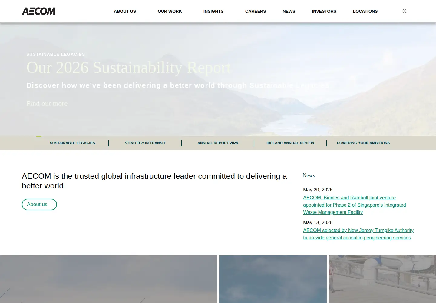Click the News heading in the sidebar

pyautogui.click(x=309, y=175)
